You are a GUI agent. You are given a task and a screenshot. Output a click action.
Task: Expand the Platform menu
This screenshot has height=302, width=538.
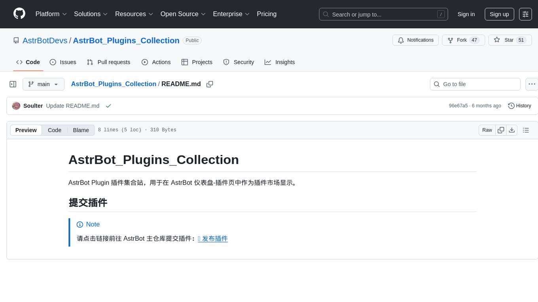(x=51, y=14)
